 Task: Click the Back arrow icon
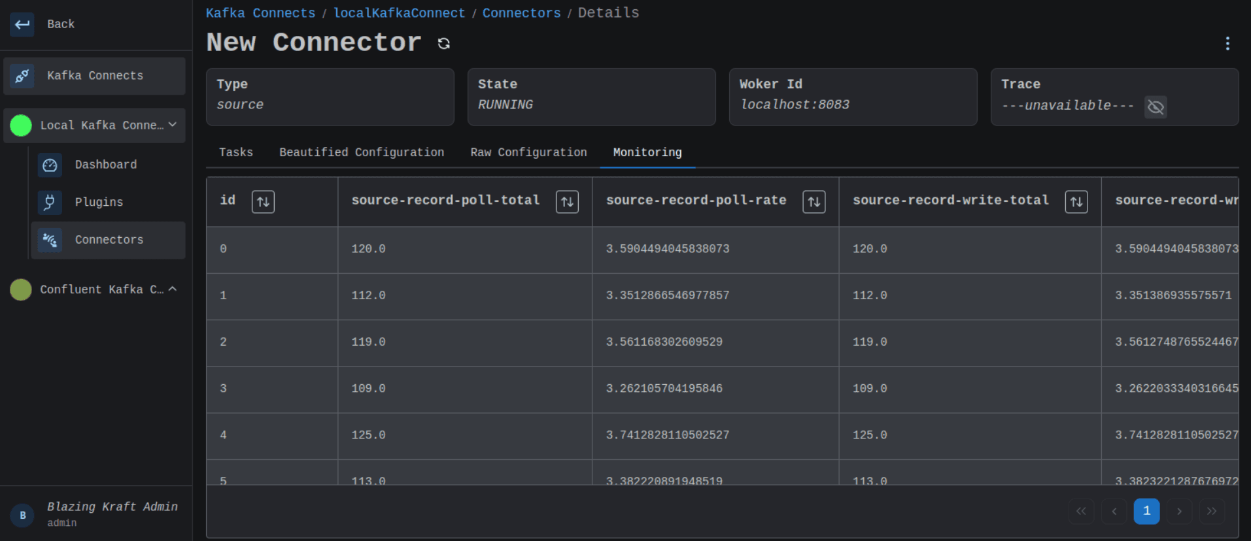(x=22, y=25)
